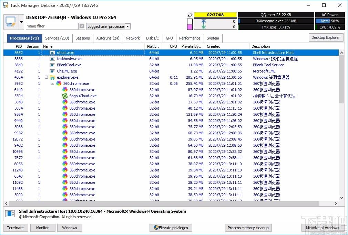The width and height of the screenshot is (348, 235).
Task: Click the QQ.exe 25.22 KB indicator
Action: tap(276, 15)
